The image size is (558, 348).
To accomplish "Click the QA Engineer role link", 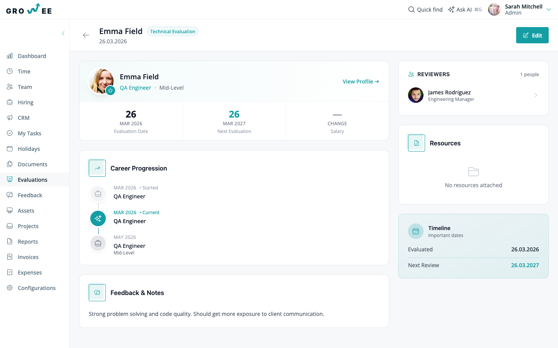I will point(135,88).
